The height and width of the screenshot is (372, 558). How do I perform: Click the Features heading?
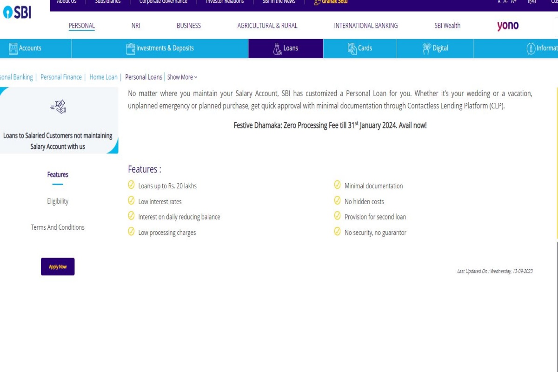point(145,169)
